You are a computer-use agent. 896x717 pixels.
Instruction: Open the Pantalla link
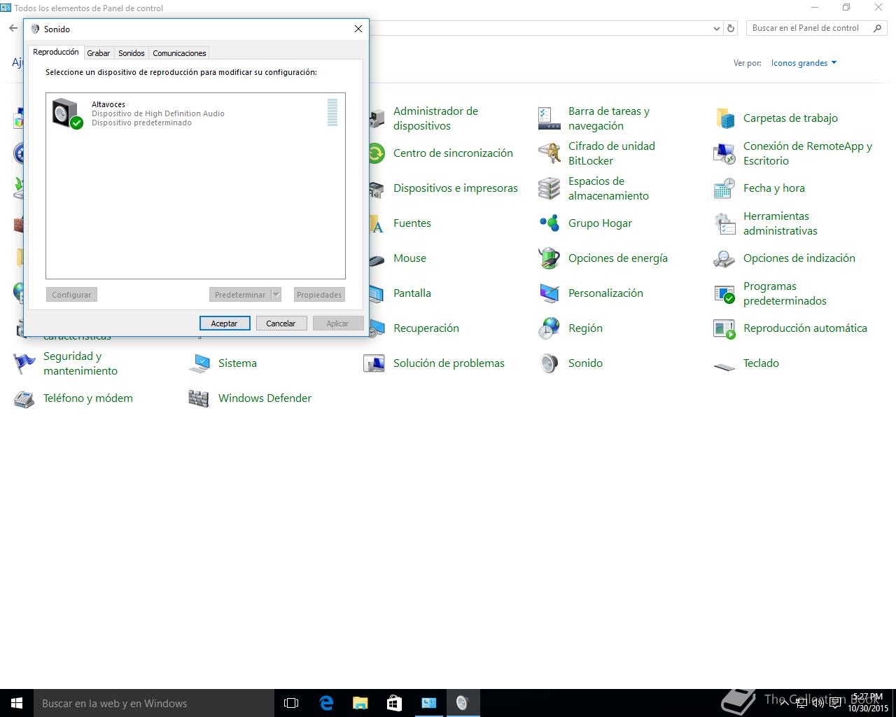pyautogui.click(x=412, y=293)
